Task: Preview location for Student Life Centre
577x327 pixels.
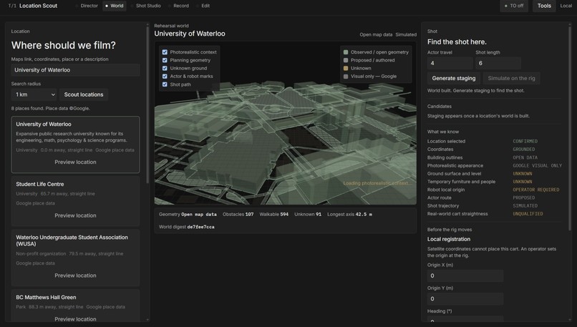Action: [x=75, y=215]
